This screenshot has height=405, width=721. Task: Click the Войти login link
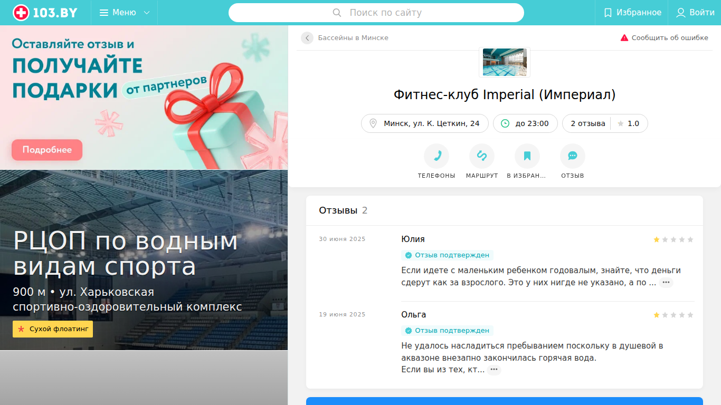[696, 13]
